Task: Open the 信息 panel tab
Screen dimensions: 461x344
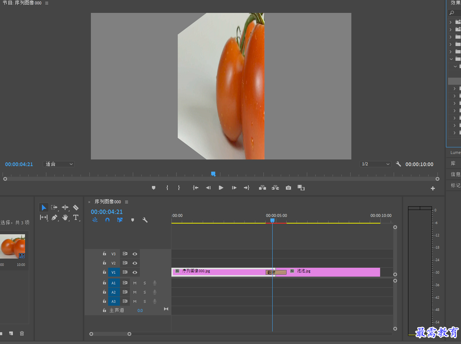Action: (x=455, y=174)
